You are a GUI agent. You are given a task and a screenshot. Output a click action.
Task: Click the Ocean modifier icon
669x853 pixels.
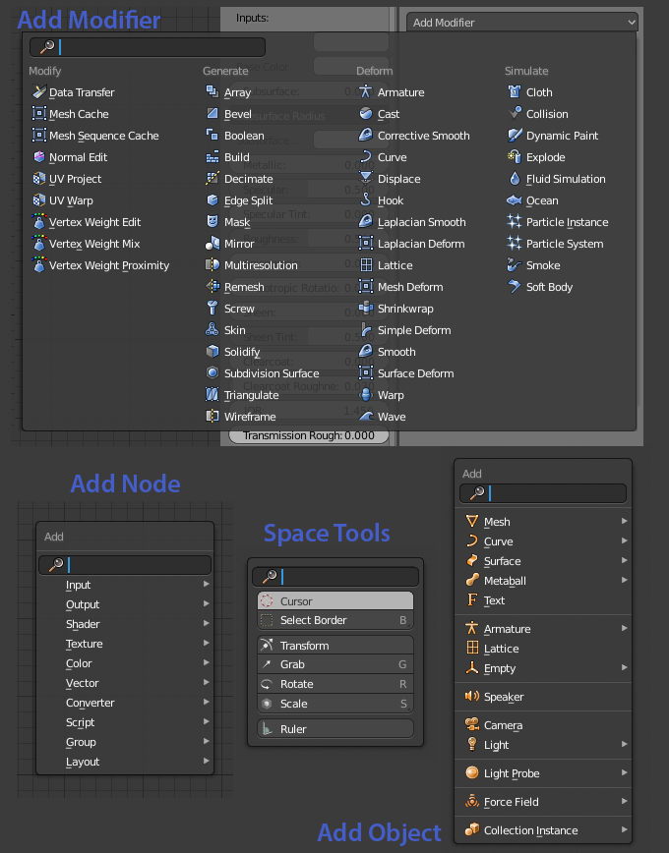point(514,199)
